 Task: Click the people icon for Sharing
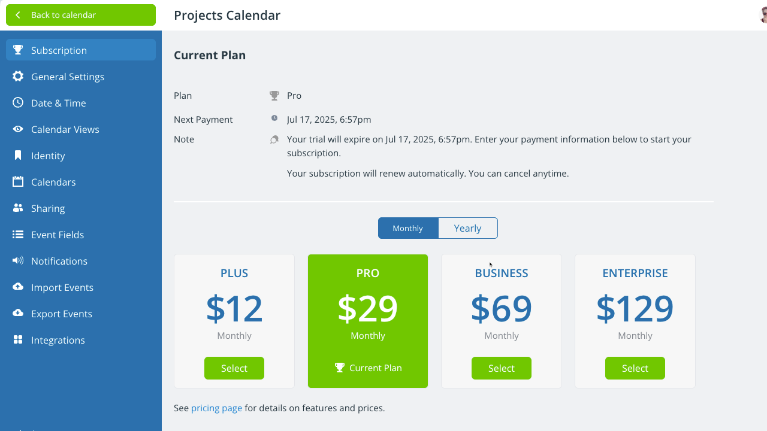coord(18,208)
